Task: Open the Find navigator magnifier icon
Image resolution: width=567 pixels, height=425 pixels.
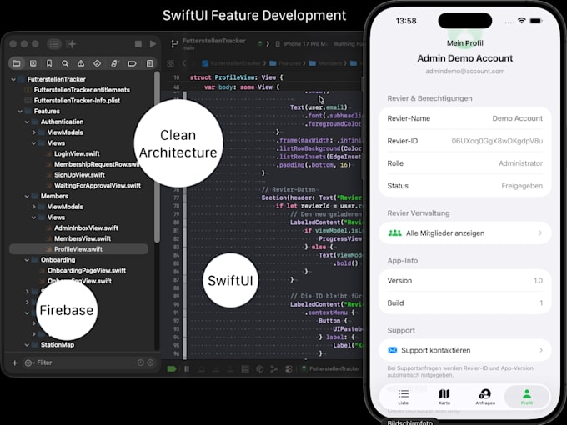Action: coord(65,63)
